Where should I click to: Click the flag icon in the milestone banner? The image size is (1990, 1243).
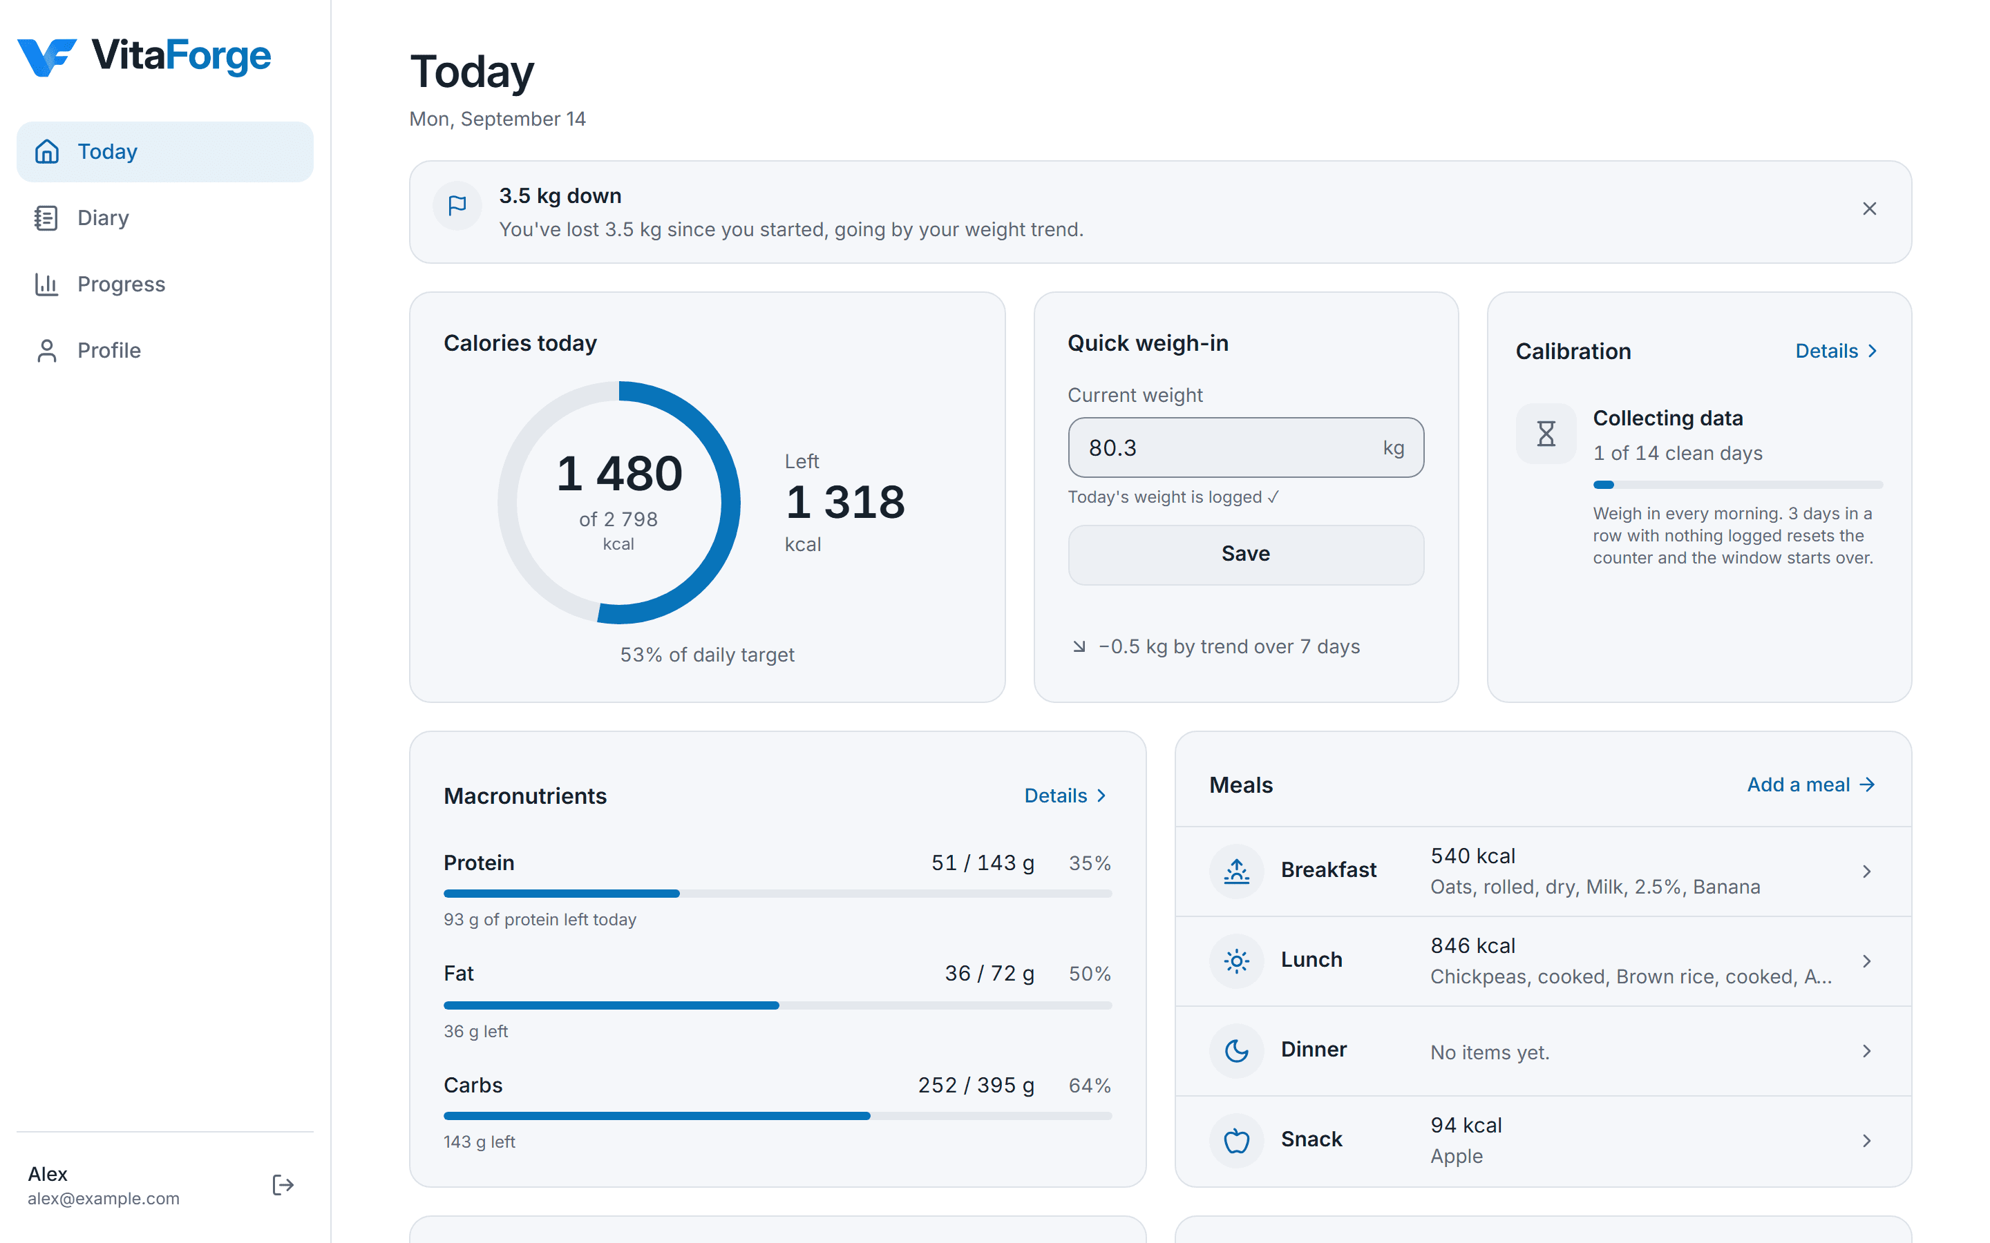pyautogui.click(x=457, y=206)
